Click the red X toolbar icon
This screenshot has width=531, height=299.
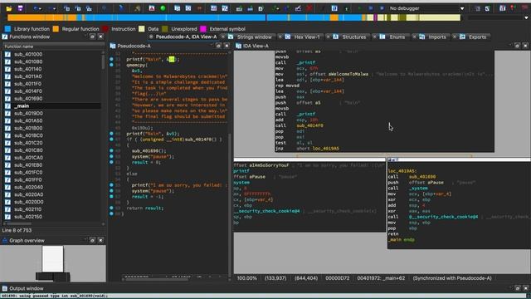(x=309, y=8)
